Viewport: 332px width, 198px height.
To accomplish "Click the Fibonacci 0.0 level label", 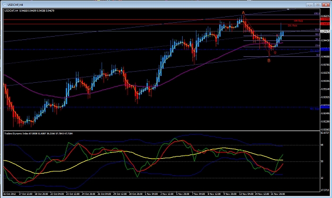I will click(318, 55).
